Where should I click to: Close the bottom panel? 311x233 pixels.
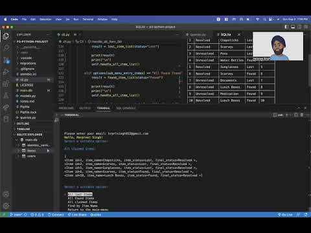(305, 108)
